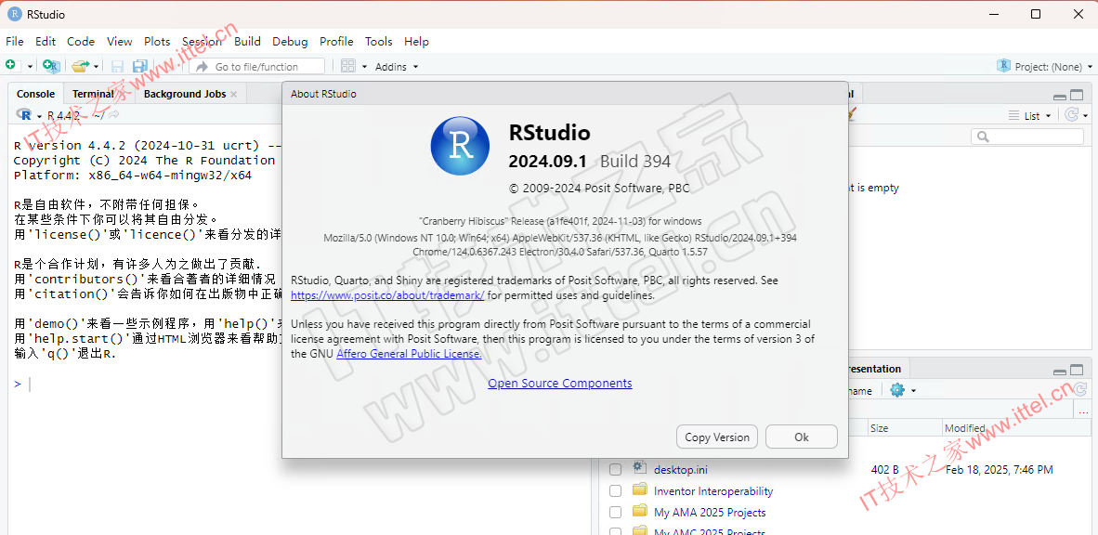Open the Tools menu
This screenshot has height=535, width=1098.
[379, 41]
